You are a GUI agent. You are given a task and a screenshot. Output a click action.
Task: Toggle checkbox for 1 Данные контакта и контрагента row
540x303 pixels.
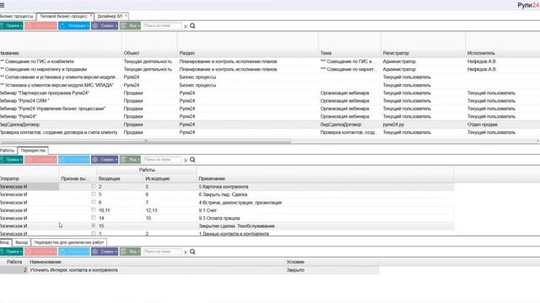(x=94, y=233)
